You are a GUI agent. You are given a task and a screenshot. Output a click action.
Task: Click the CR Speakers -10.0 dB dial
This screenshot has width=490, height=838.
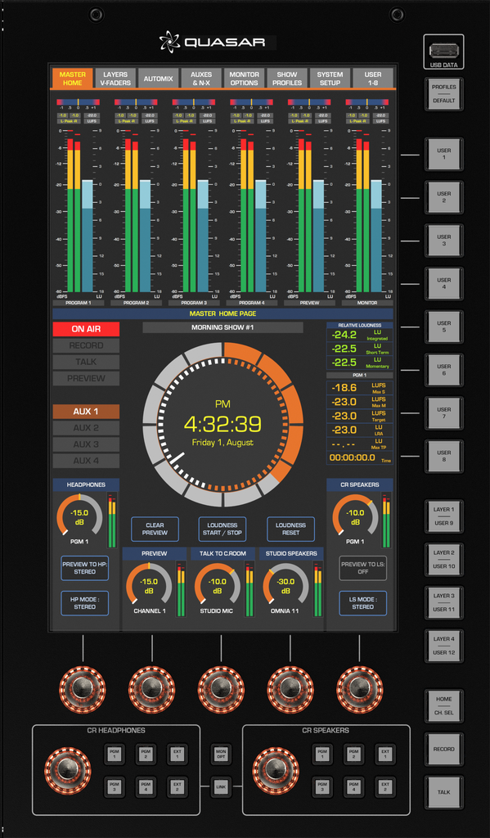click(x=355, y=516)
